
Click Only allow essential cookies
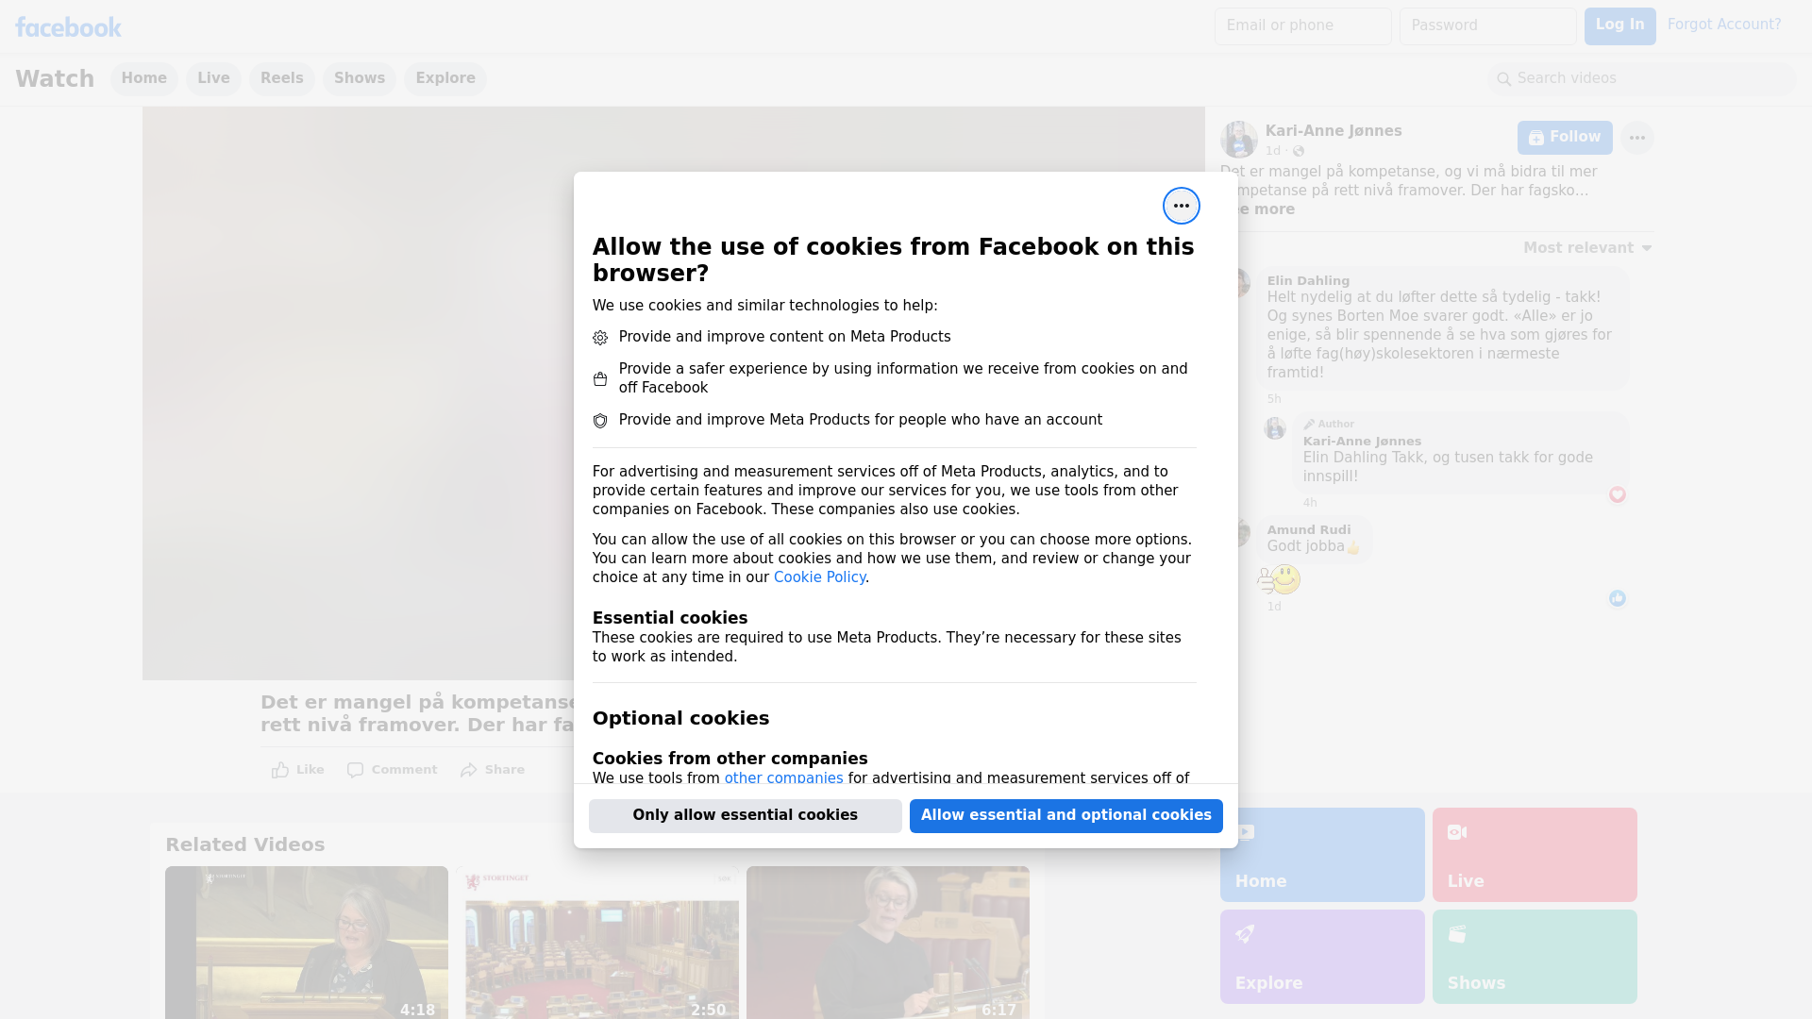pyautogui.click(x=745, y=816)
